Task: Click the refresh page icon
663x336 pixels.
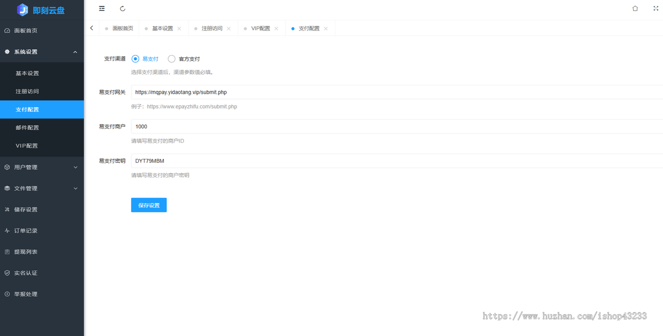Action: point(122,8)
